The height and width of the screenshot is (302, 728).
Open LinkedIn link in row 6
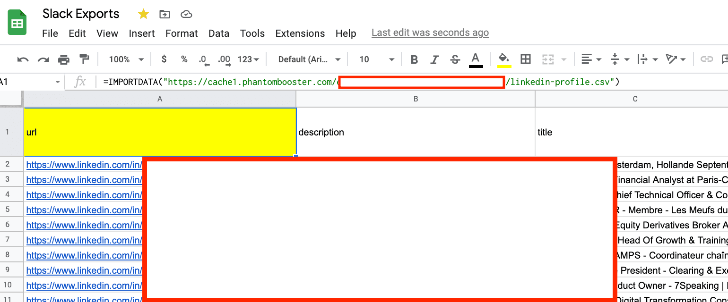coord(84,225)
